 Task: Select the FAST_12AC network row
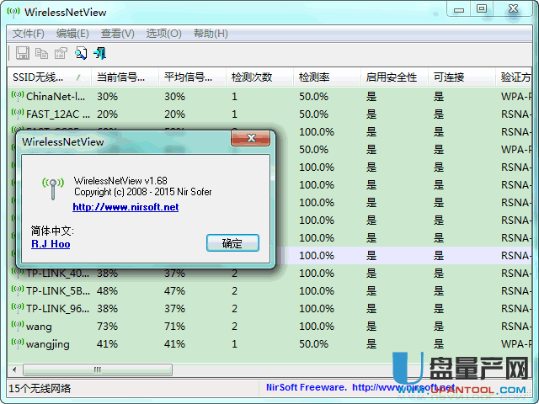pos(269,114)
